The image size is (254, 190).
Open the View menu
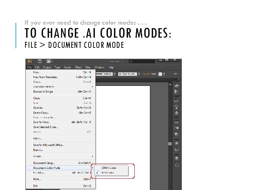pyautogui.click(x=87, y=67)
